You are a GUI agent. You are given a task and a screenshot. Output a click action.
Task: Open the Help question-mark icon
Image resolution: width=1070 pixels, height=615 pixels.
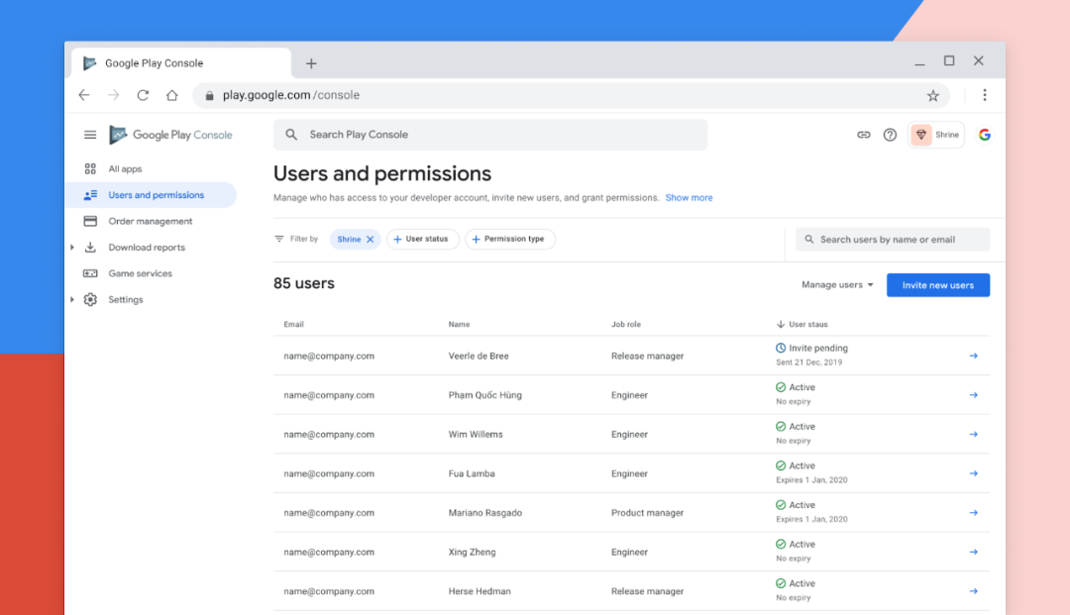(x=890, y=134)
